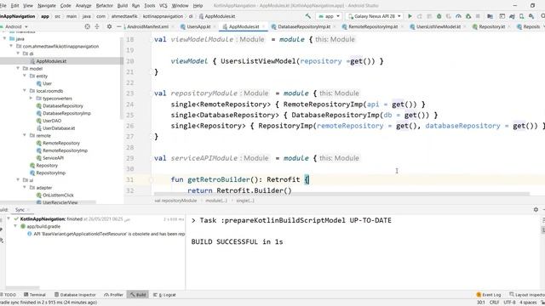Open the Logcat tool window
This screenshot has width=545, height=306.
(164, 295)
